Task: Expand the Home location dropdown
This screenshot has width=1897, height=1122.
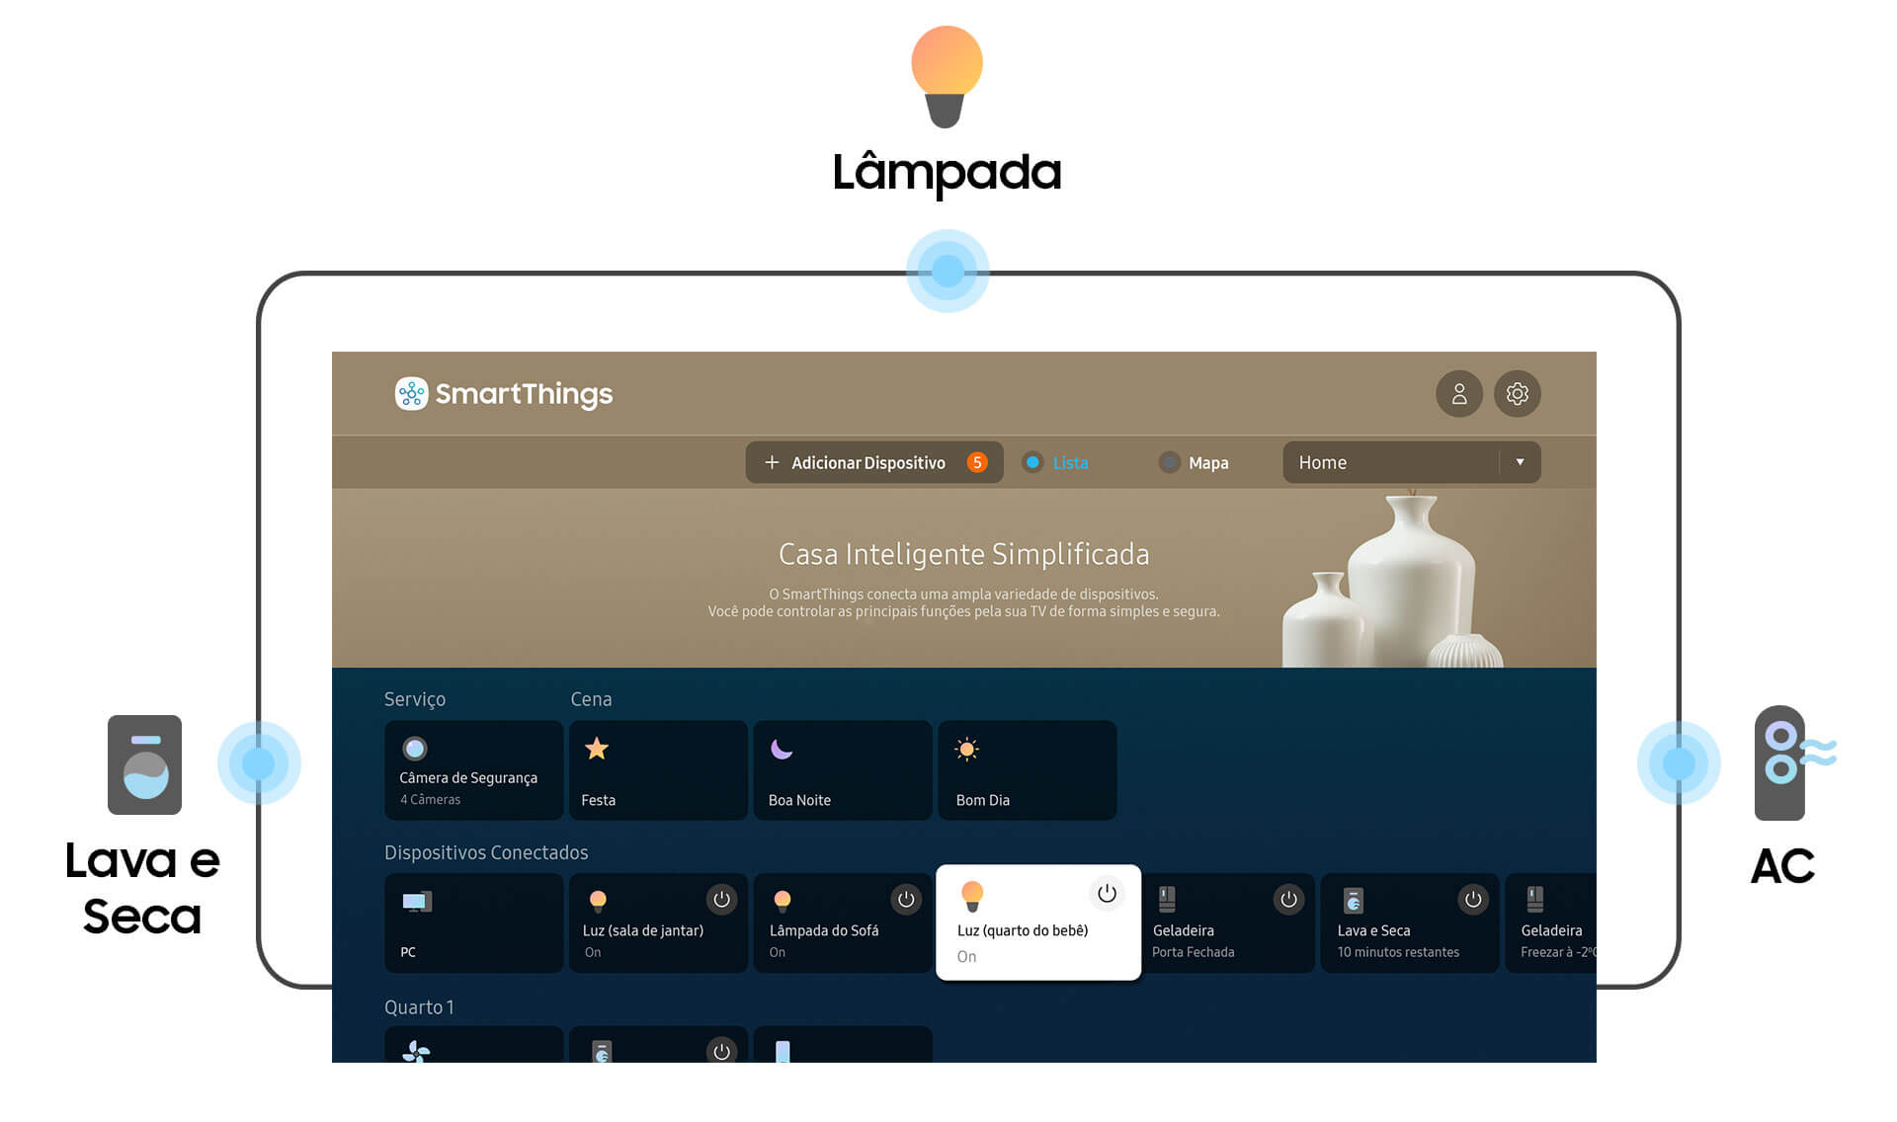Action: pyautogui.click(x=1411, y=462)
